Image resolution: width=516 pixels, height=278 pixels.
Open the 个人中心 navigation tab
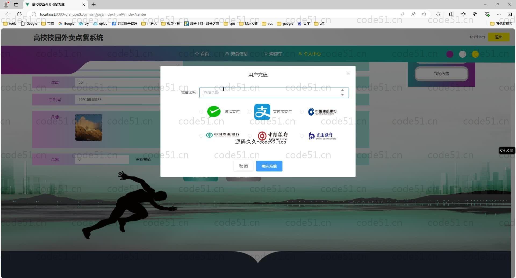(310, 54)
